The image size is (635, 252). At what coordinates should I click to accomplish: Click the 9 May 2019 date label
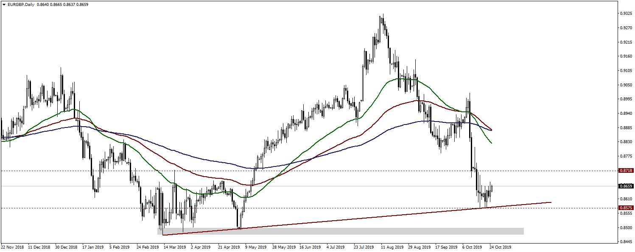coord(256,247)
